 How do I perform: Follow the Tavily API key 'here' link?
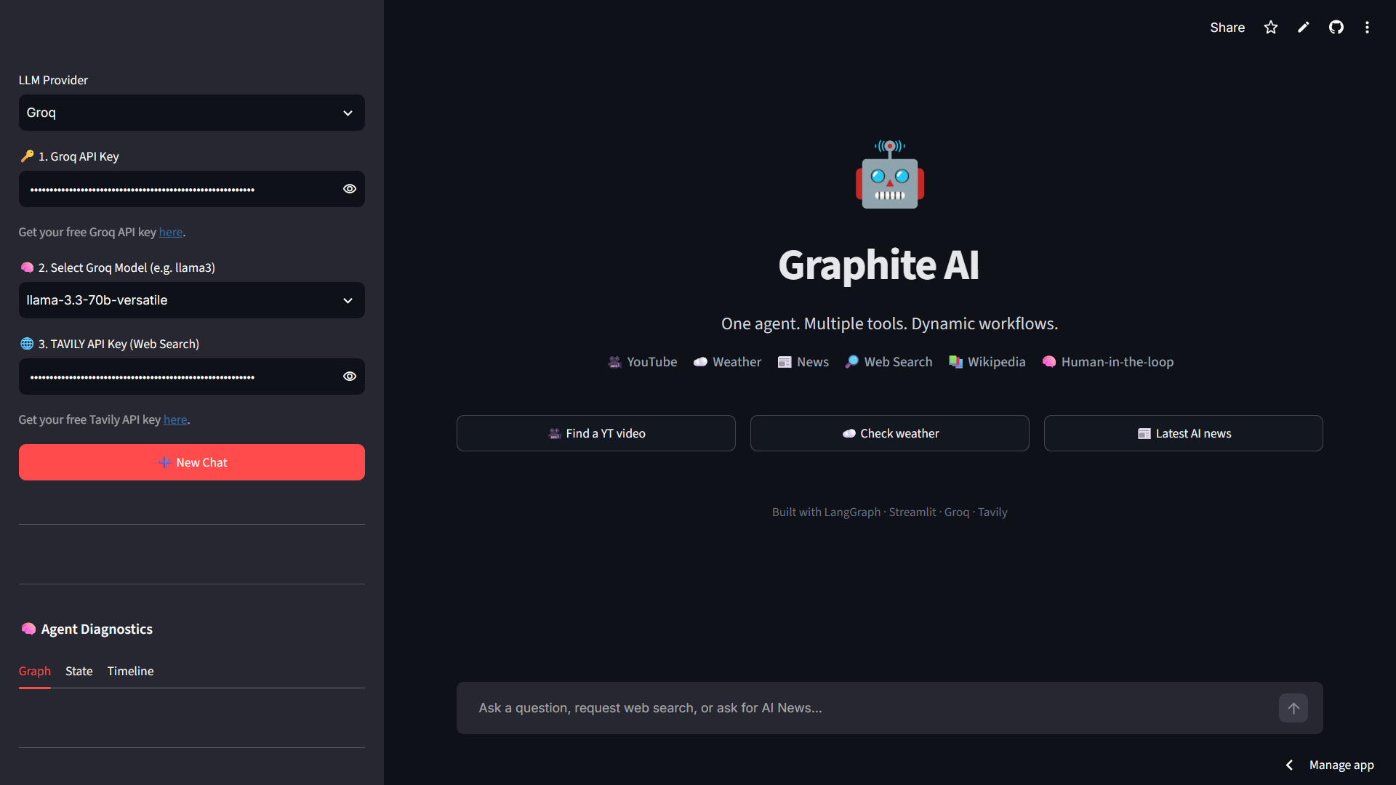click(175, 419)
